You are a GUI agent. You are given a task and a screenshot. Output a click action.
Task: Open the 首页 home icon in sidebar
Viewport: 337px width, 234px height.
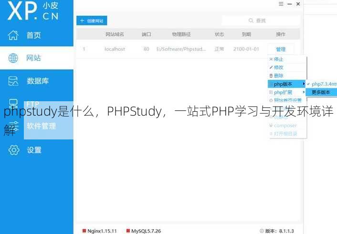(x=13, y=35)
